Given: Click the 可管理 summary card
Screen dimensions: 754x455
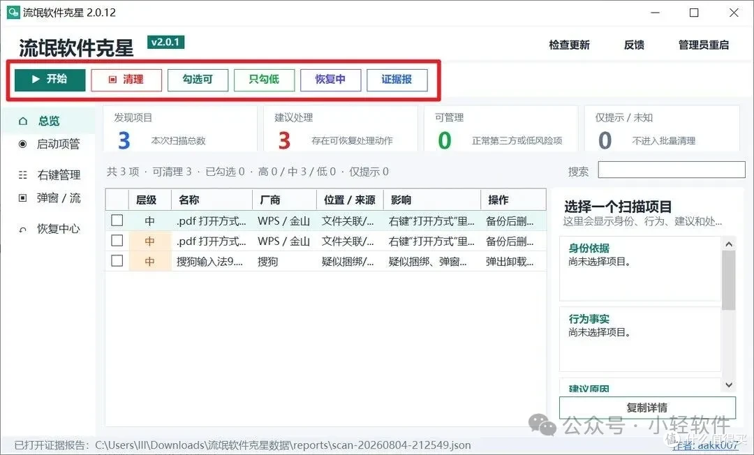Looking at the screenshot, I should click(501, 129).
